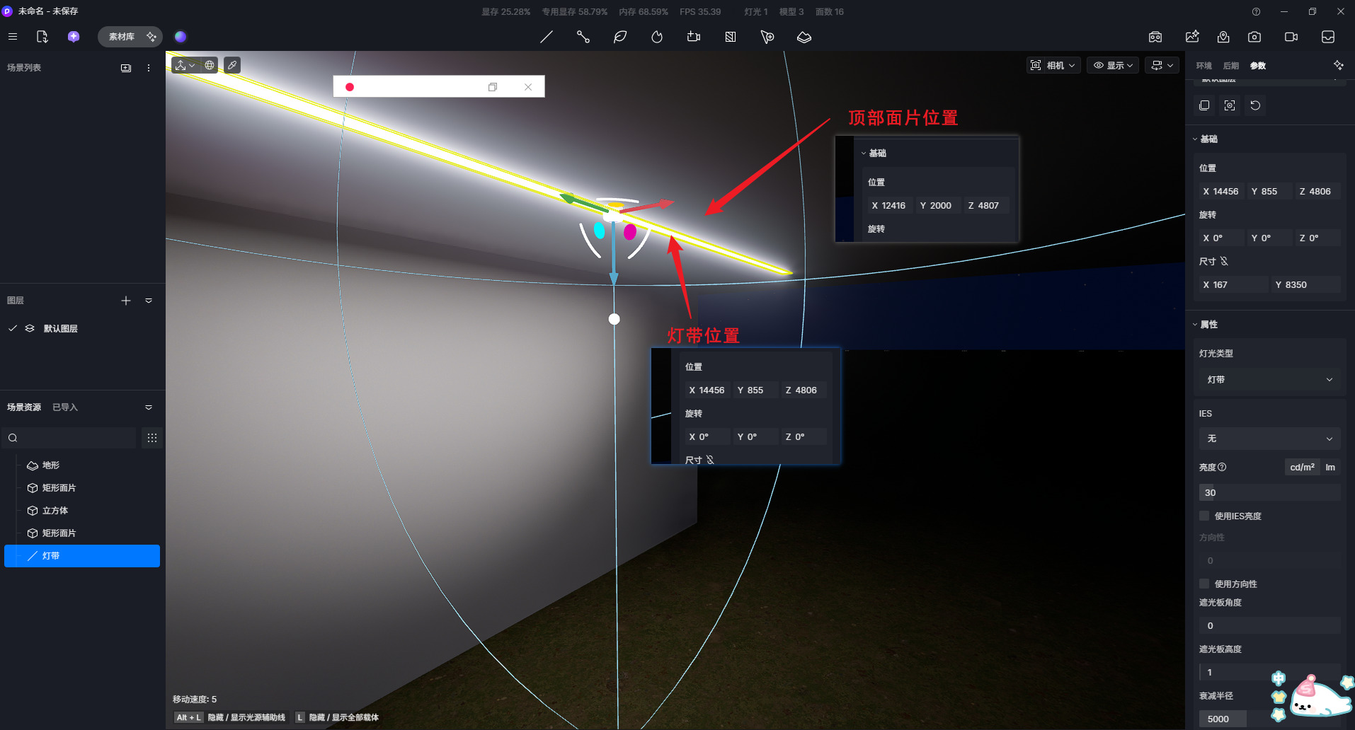Enable the 使用方向性 checkbox
Viewport: 1355px width, 730px height.
pyautogui.click(x=1204, y=584)
